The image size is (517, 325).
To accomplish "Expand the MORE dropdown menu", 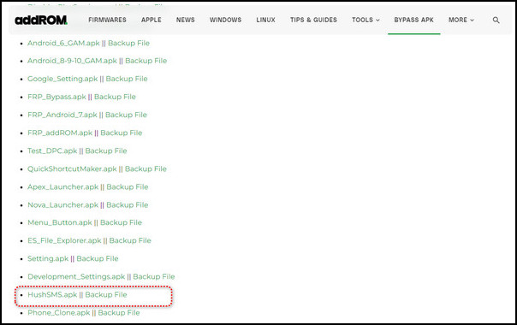I will (461, 20).
